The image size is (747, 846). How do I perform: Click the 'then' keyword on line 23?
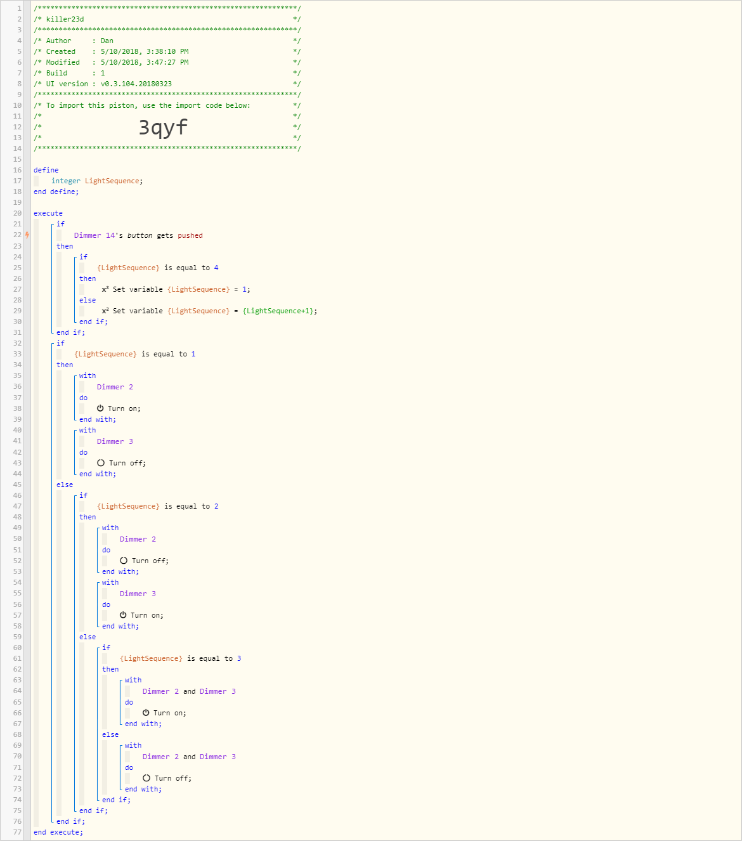[65, 246]
